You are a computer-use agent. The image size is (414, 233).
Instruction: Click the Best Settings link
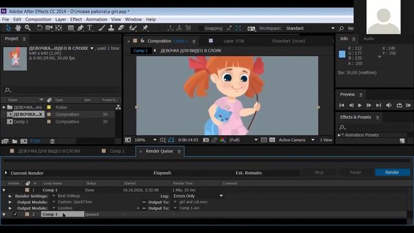pos(69,196)
